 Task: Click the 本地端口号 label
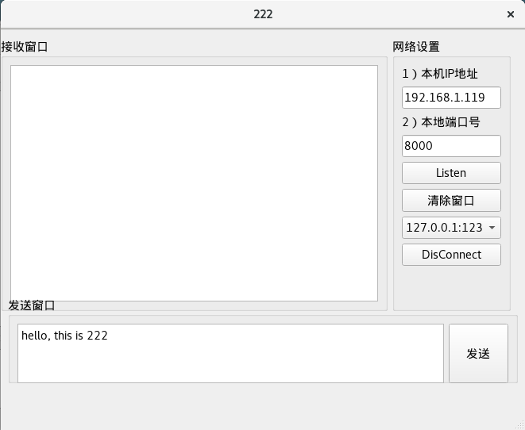(442, 122)
